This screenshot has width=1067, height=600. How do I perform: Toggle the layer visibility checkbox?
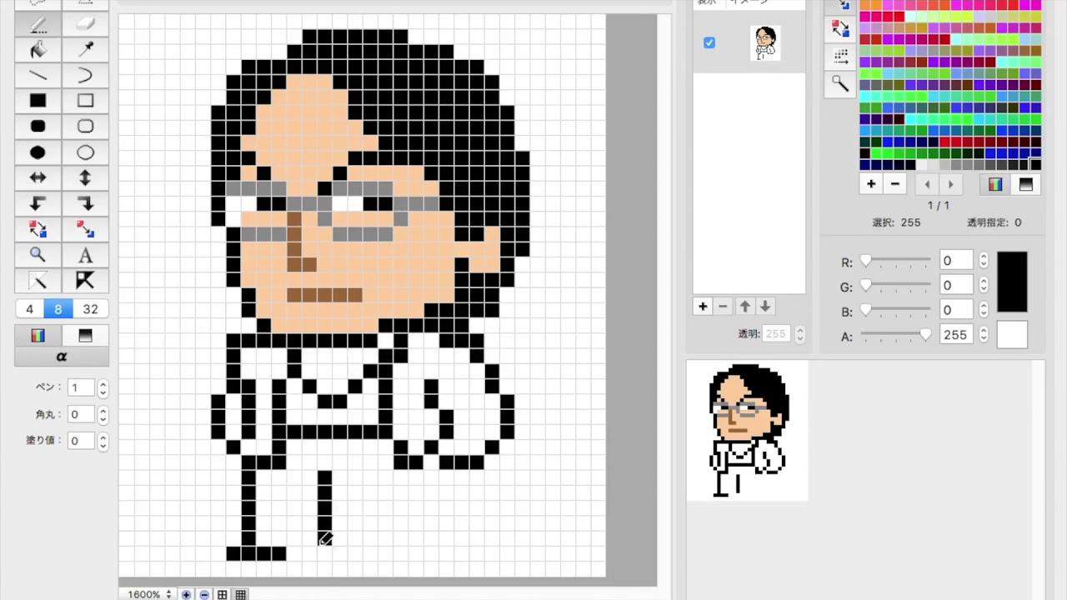point(709,42)
